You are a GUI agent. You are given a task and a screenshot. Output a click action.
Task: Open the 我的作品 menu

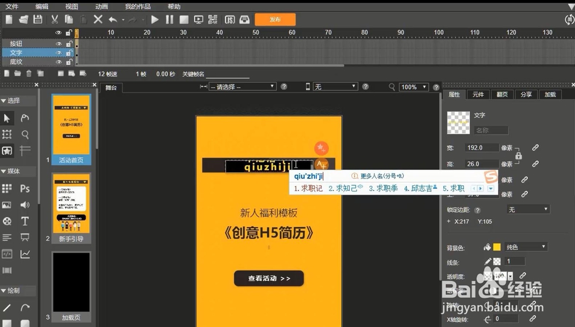coord(137,6)
